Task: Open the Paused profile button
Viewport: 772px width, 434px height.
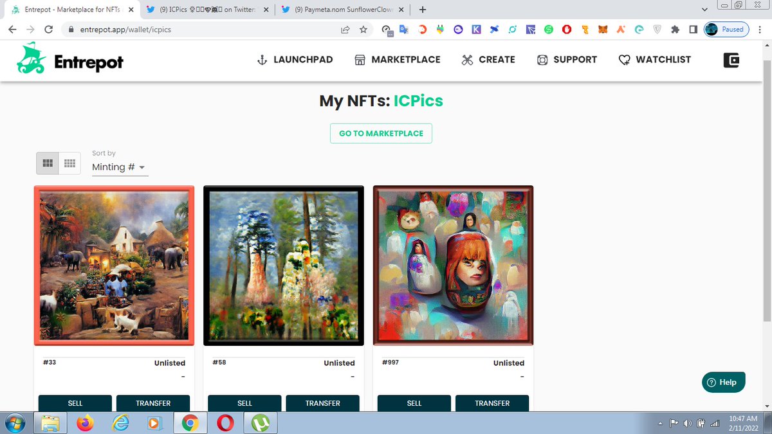Action: click(726, 30)
